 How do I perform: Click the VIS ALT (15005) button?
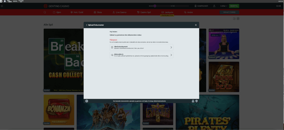tap(229, 12)
